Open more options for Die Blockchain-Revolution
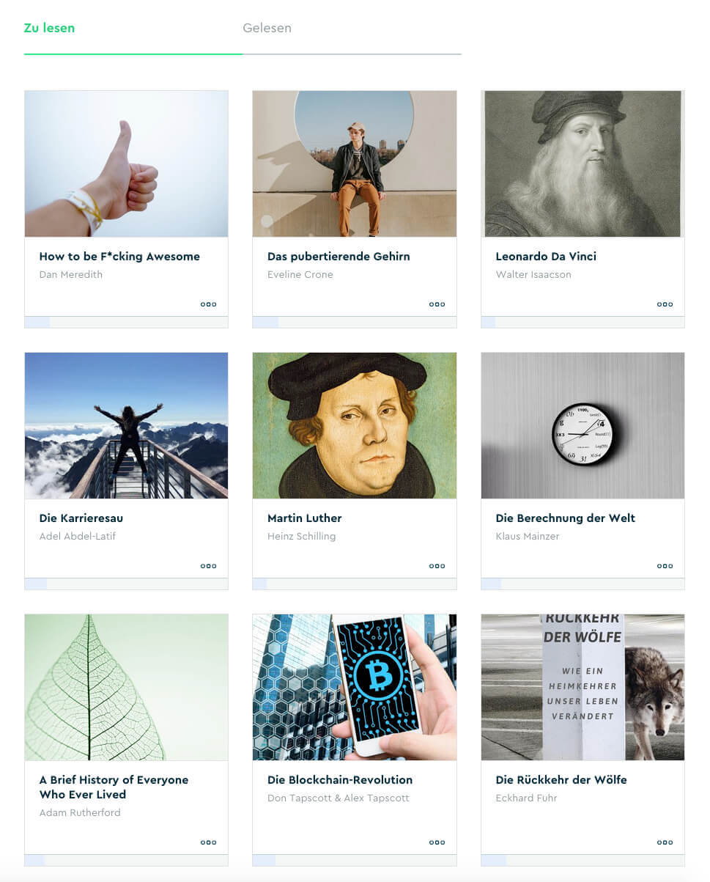Viewport: 710px width, 882px height. click(437, 842)
